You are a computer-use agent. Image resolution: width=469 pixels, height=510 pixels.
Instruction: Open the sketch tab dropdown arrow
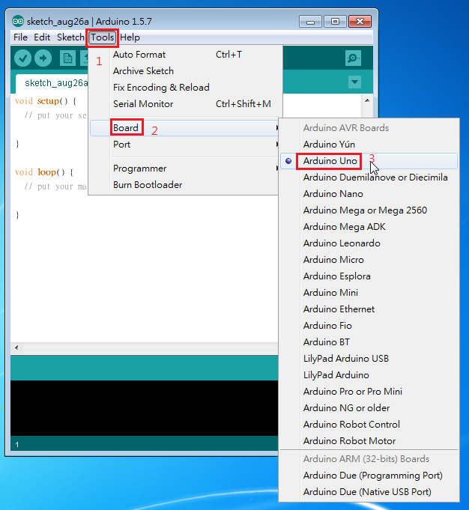coord(354,82)
